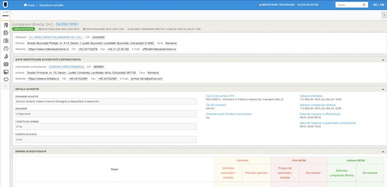Open the chat bubble sidebar icon
Viewport: 387px width, 187px height.
click(6, 79)
